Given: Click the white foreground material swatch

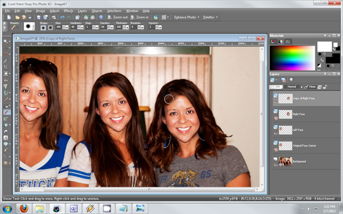Looking at the screenshot, I should coord(324,47).
